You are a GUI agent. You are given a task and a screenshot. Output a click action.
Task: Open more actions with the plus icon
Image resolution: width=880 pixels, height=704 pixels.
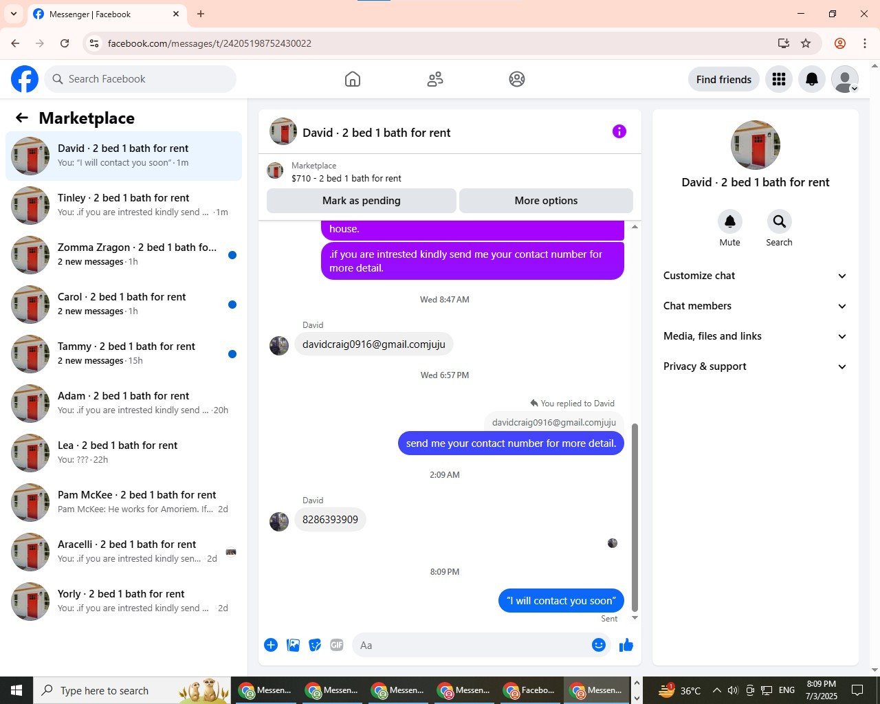271,645
